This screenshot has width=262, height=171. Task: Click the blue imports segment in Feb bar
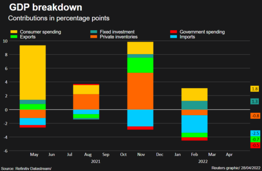coord(194,124)
